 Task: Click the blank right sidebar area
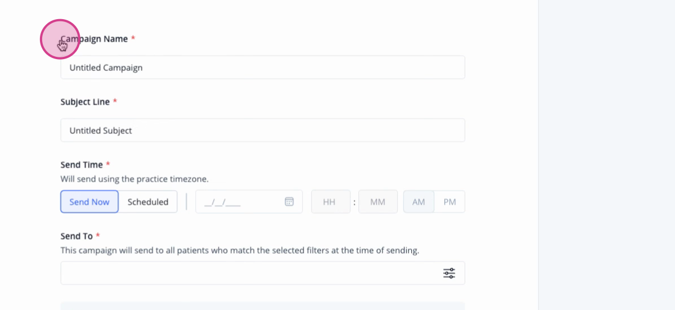pos(607,155)
